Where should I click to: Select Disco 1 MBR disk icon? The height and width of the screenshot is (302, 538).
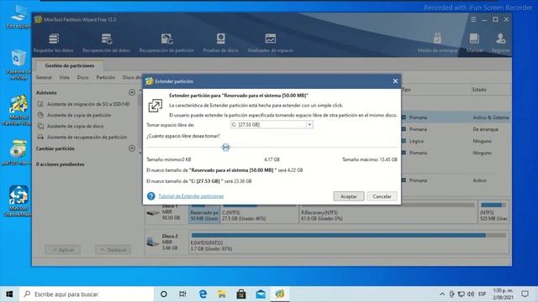(153, 213)
